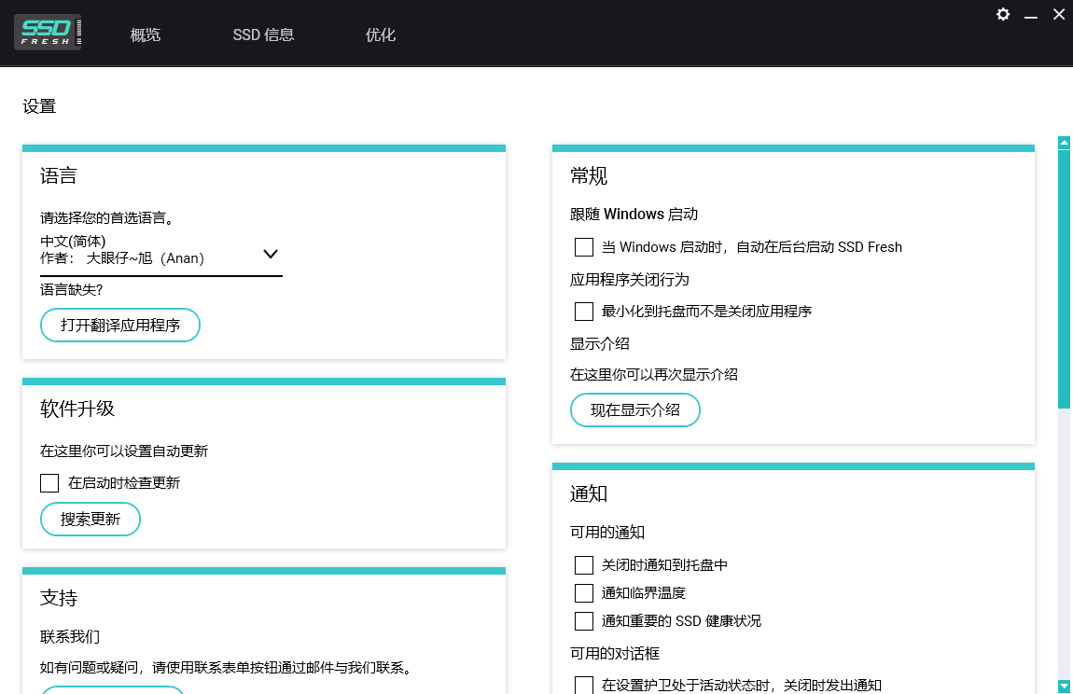Viewport: 1073px width, 694px height.
Task: Enable minimize to tray instead of closing
Action: coord(584,311)
